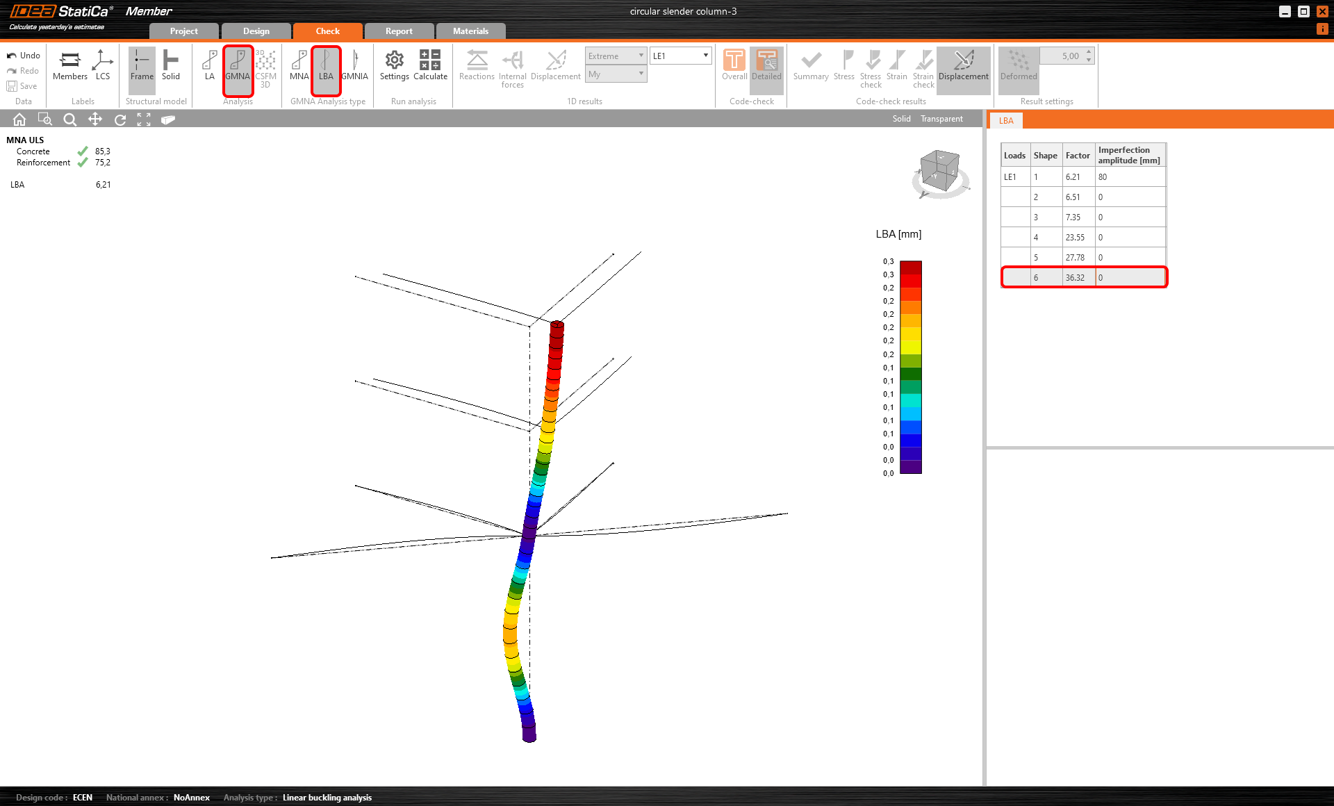The width and height of the screenshot is (1334, 806).
Task: Open the Materials tab
Action: (470, 31)
